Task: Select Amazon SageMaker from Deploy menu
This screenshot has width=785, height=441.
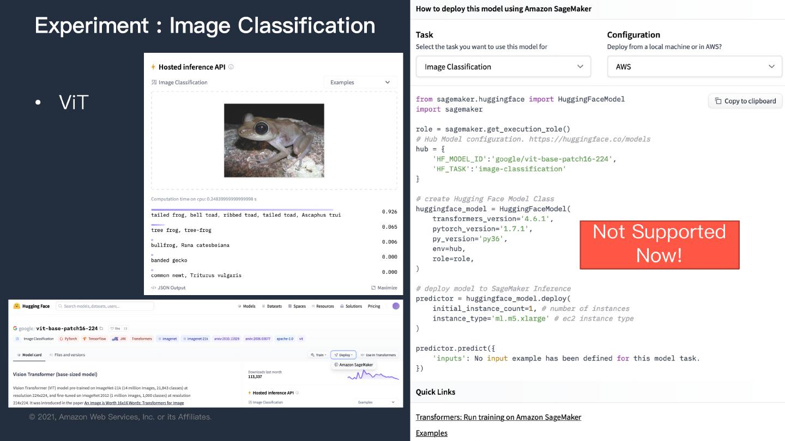Action: [x=353, y=365]
